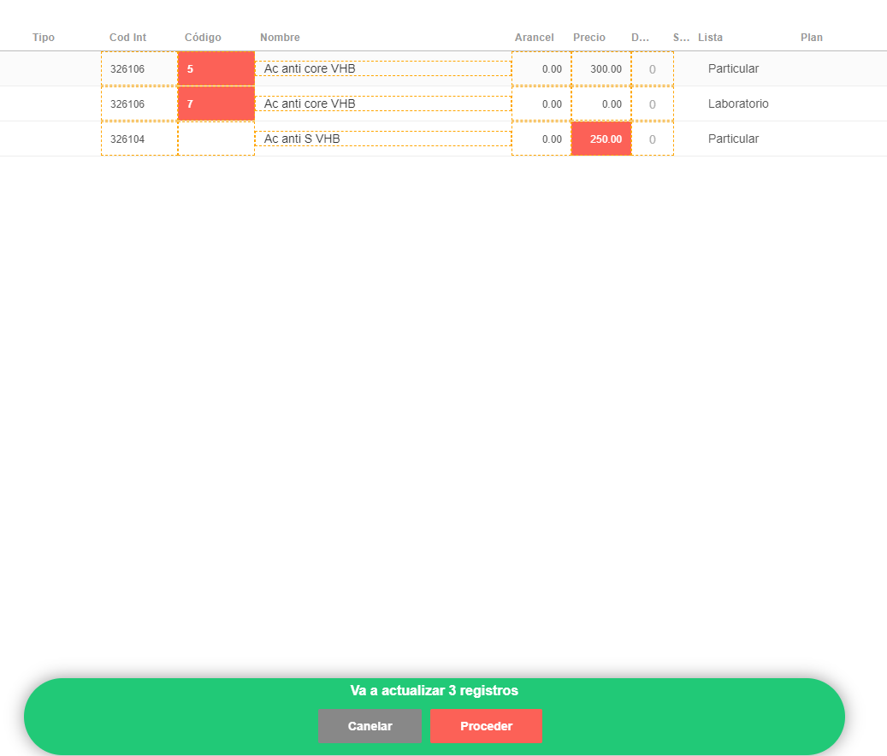Edit the Nombre field in Laboratorio row

[x=382, y=103]
